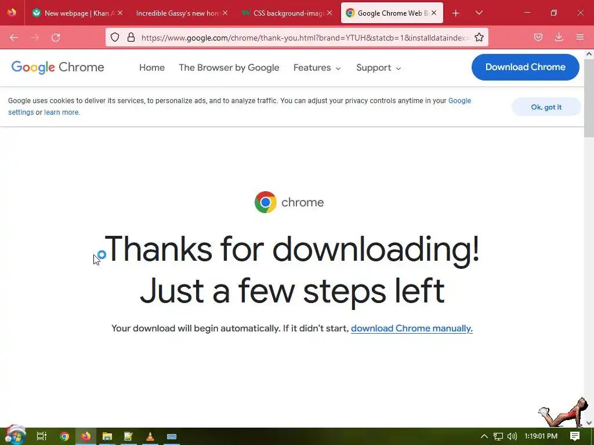The width and height of the screenshot is (594, 445).
Task: List all tabs dropdown arrow
Action: 479,13
